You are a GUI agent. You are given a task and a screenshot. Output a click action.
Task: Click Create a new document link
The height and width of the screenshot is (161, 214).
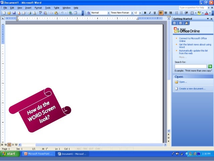coord(192,89)
